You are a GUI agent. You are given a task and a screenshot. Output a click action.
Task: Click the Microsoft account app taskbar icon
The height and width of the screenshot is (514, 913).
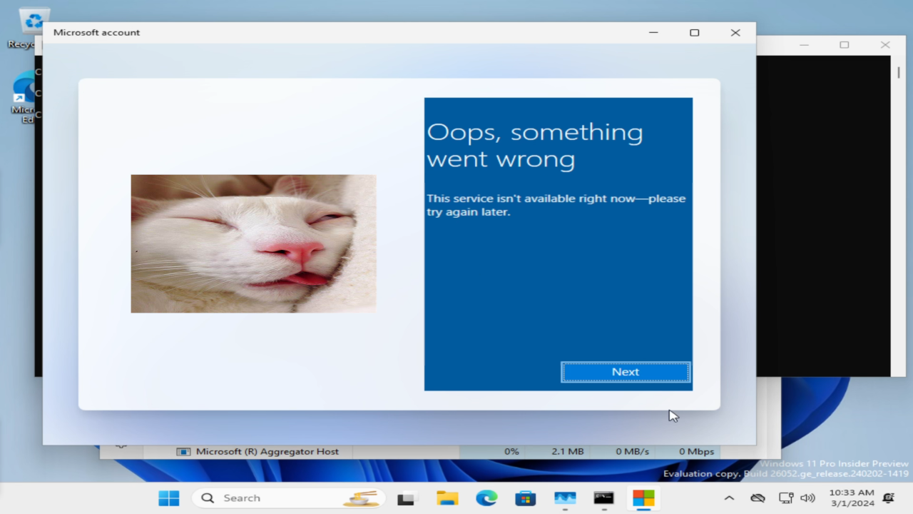point(643,498)
